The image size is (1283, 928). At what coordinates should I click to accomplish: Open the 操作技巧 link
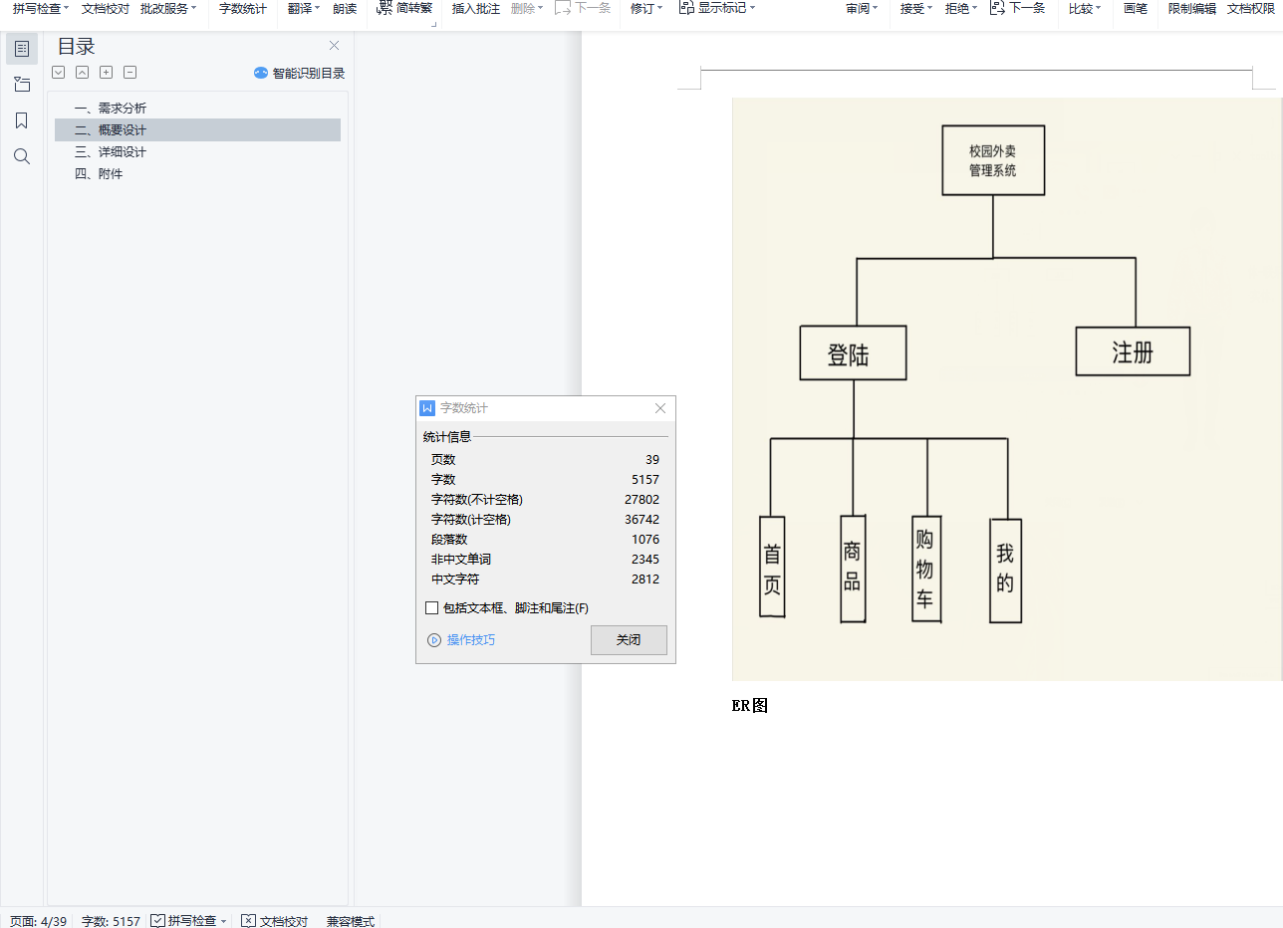tap(471, 640)
